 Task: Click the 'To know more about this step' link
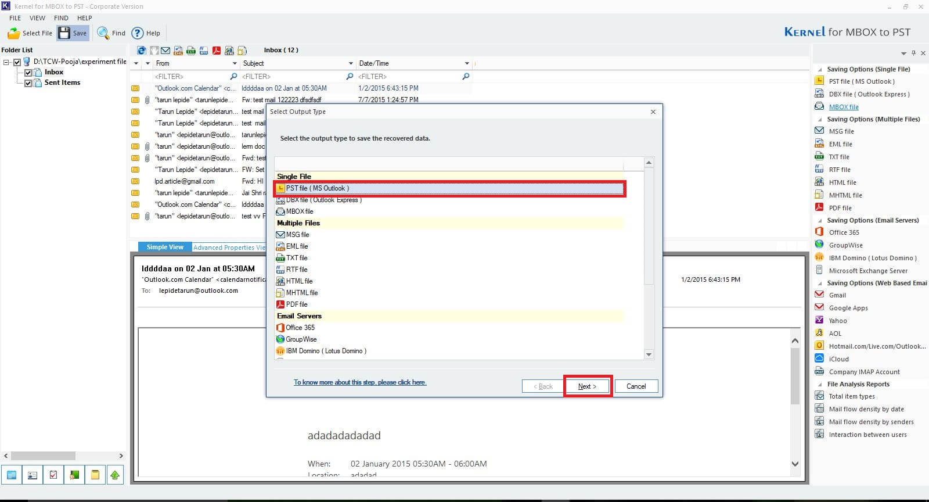[x=360, y=382]
